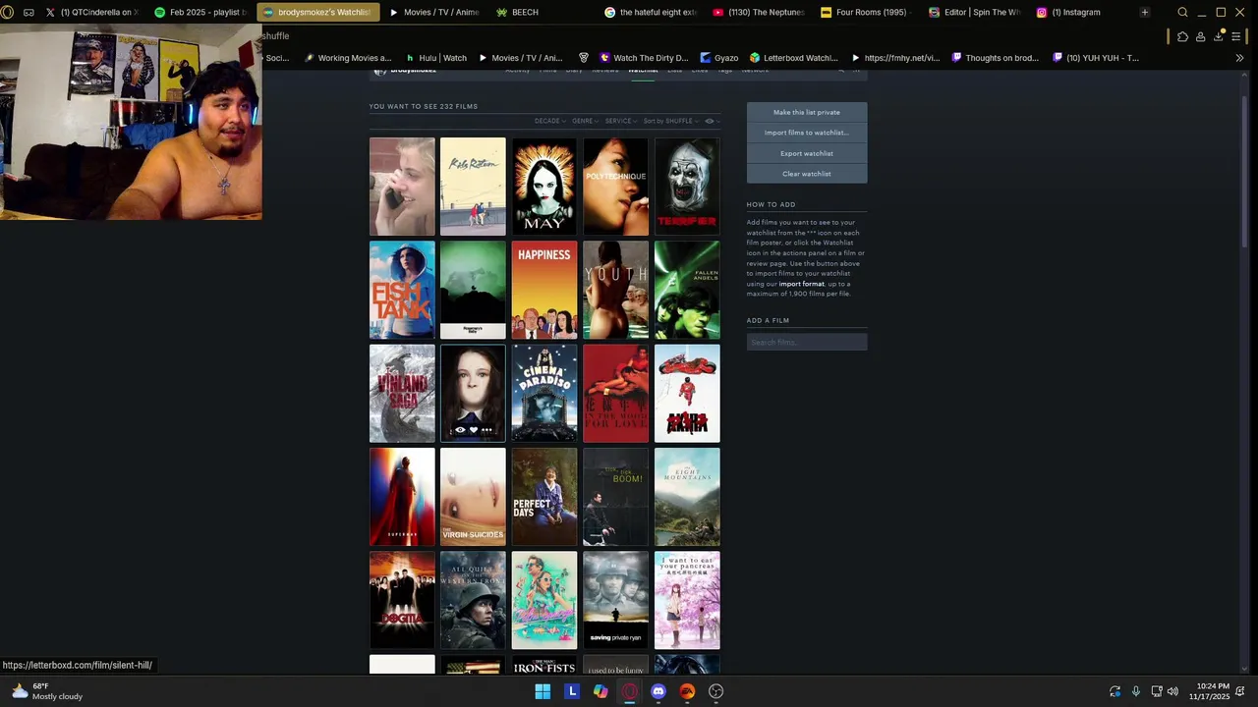Click Import films to watchlist button
Viewport: 1258px width, 707px height.
(807, 133)
